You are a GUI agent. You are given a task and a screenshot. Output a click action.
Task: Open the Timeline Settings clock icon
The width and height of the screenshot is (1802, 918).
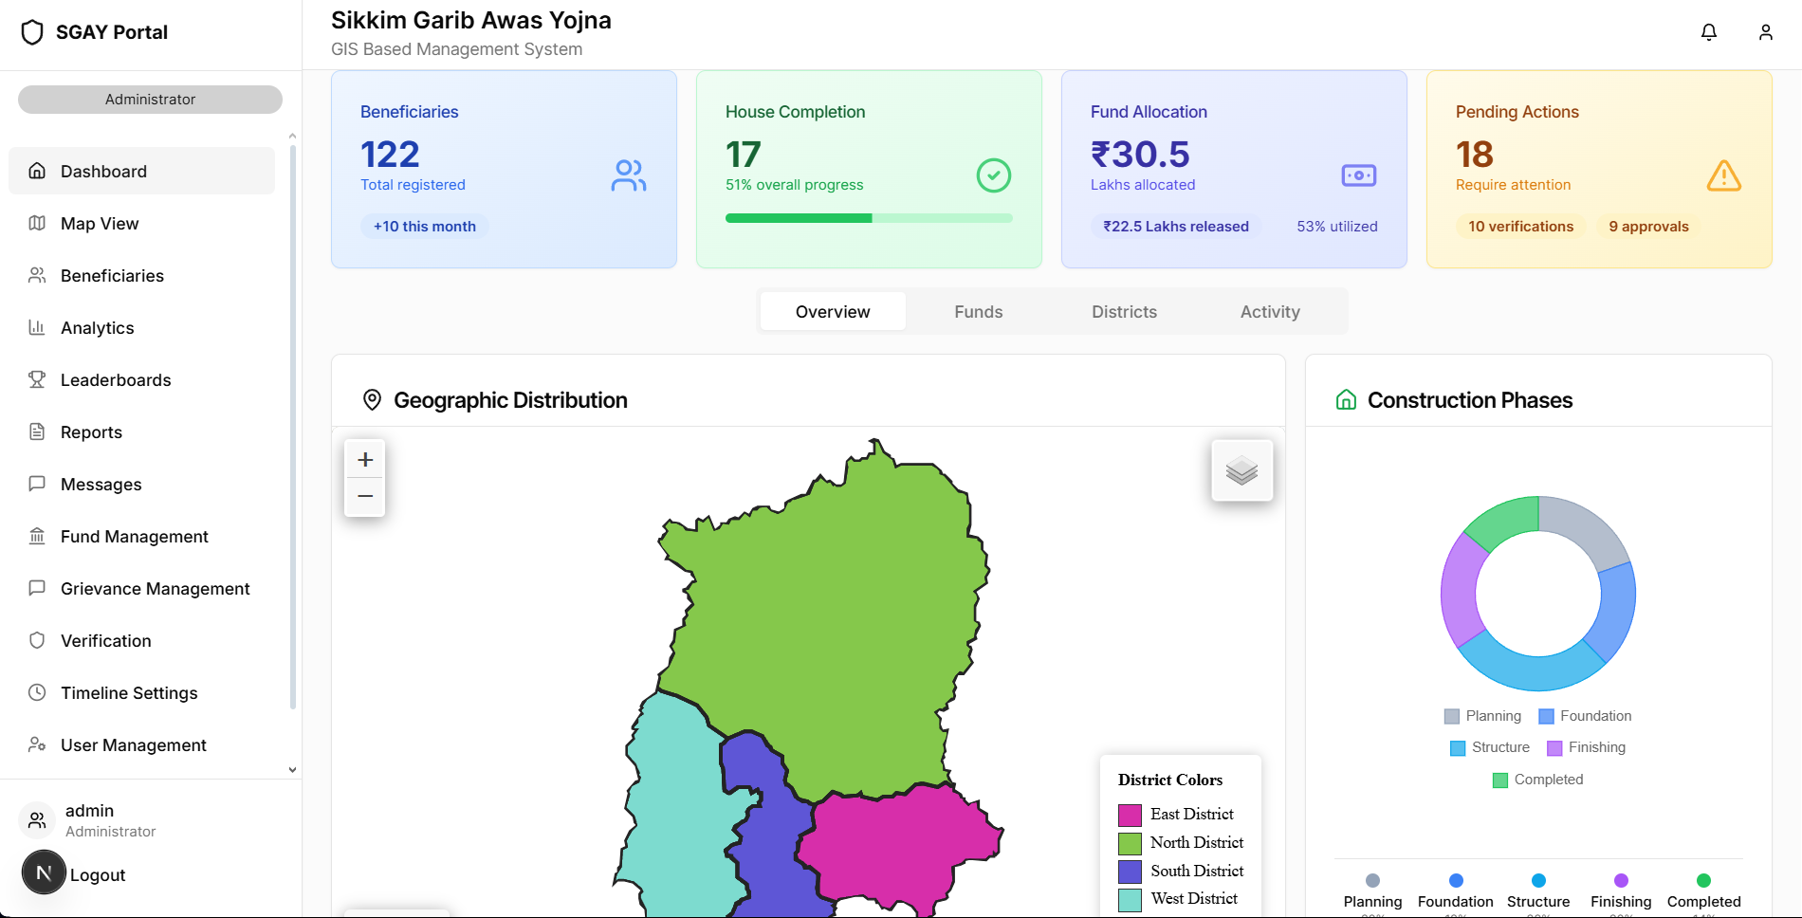(36, 692)
